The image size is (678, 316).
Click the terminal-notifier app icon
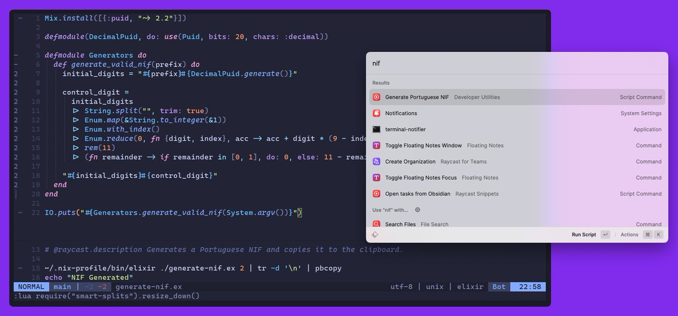376,129
